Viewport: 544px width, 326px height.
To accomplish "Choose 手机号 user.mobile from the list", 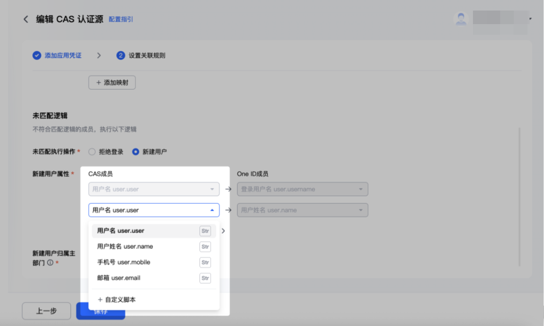I will [x=154, y=262].
